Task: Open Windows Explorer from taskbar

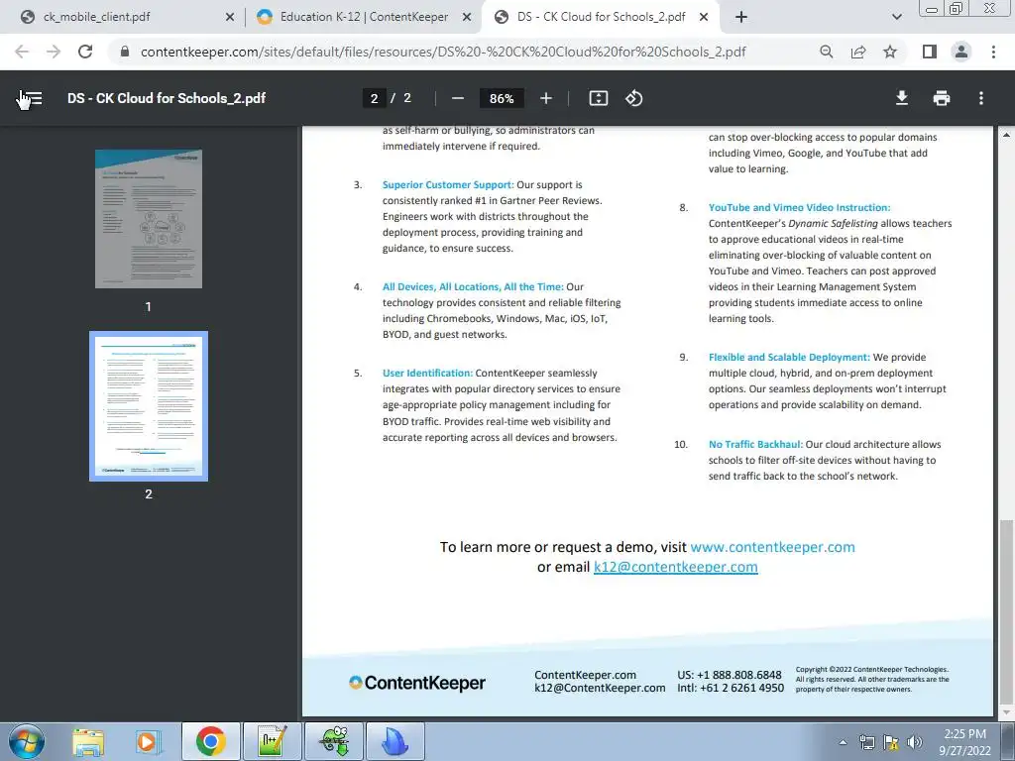Action: [x=88, y=741]
